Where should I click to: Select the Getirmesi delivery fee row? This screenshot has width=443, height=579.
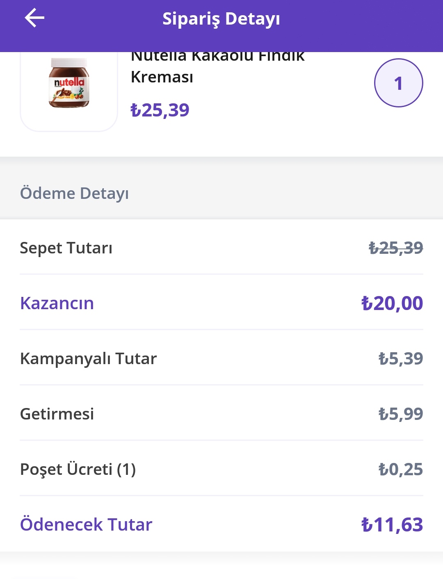[221, 414]
